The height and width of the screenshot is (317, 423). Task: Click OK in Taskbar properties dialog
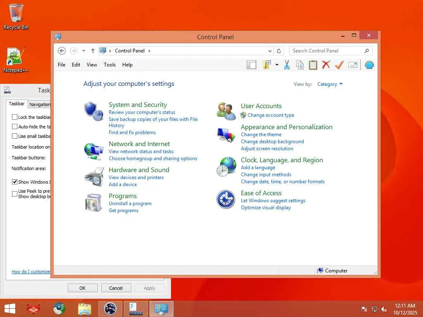[x=83, y=288]
